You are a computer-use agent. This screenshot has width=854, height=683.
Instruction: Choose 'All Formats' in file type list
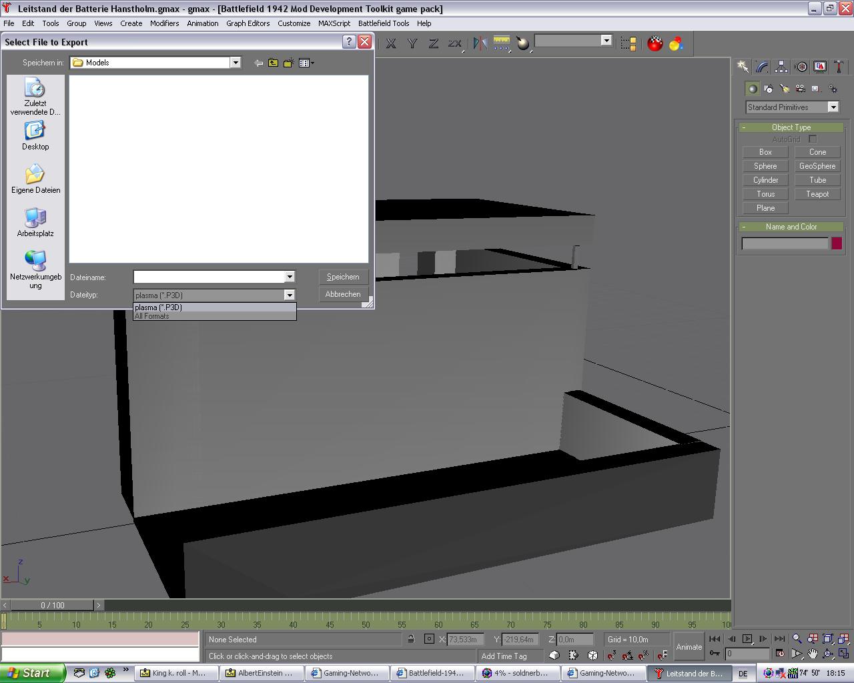coord(152,316)
